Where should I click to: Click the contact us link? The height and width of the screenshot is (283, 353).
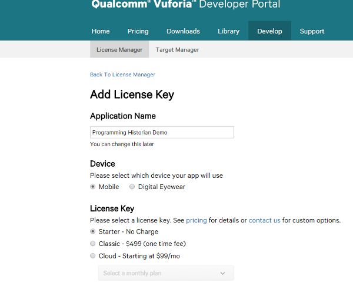click(264, 220)
